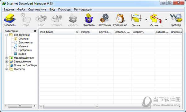Select the Очереди folder
Screen dimensions: 186x112
coord(19,69)
